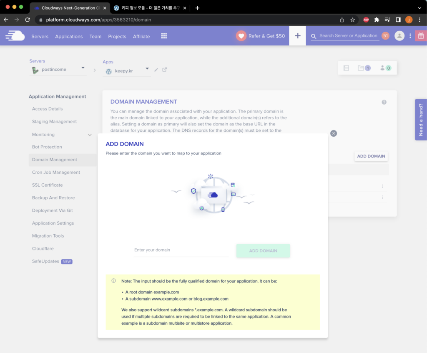Open second domain row options menu
Viewport: 427px width, 353px height.
[382, 197]
